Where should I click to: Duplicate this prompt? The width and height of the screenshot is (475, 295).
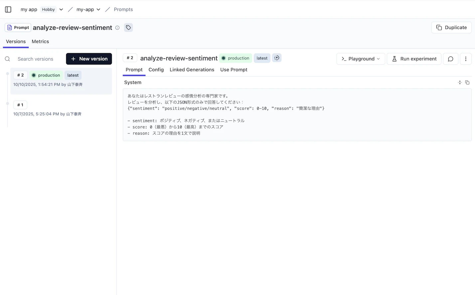(451, 28)
